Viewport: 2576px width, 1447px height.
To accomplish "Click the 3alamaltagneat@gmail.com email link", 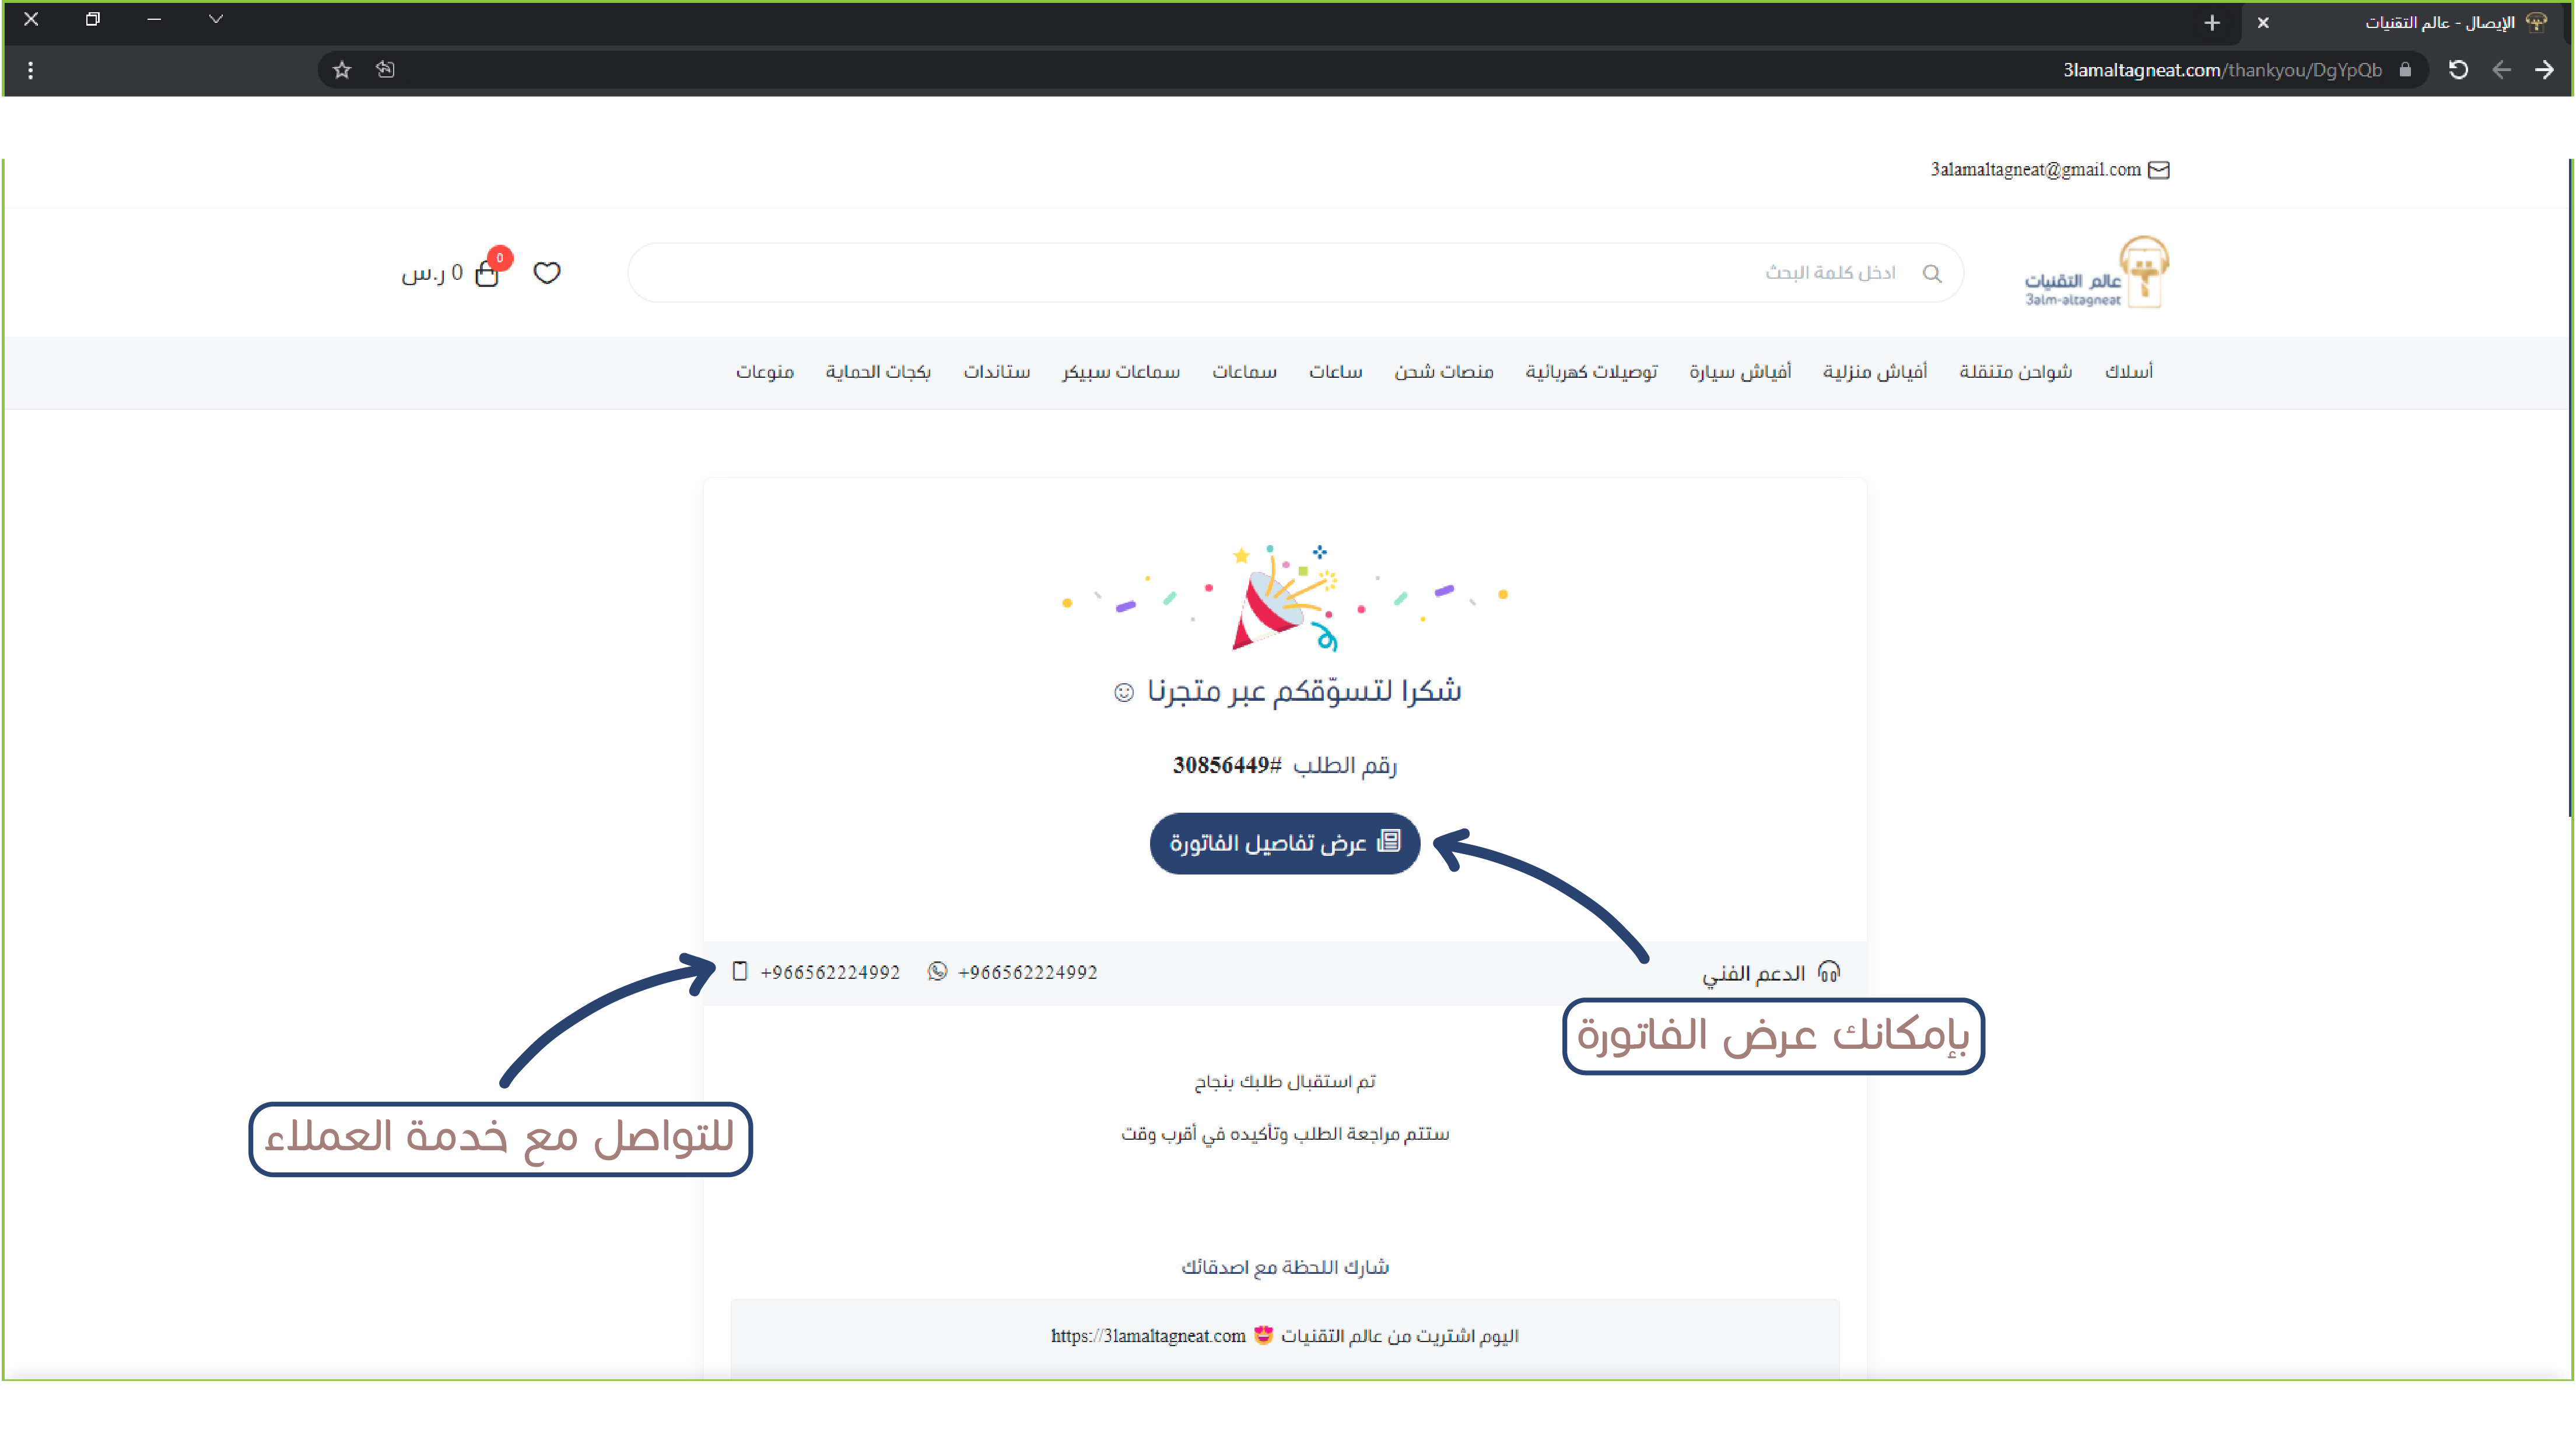I will (2035, 170).
